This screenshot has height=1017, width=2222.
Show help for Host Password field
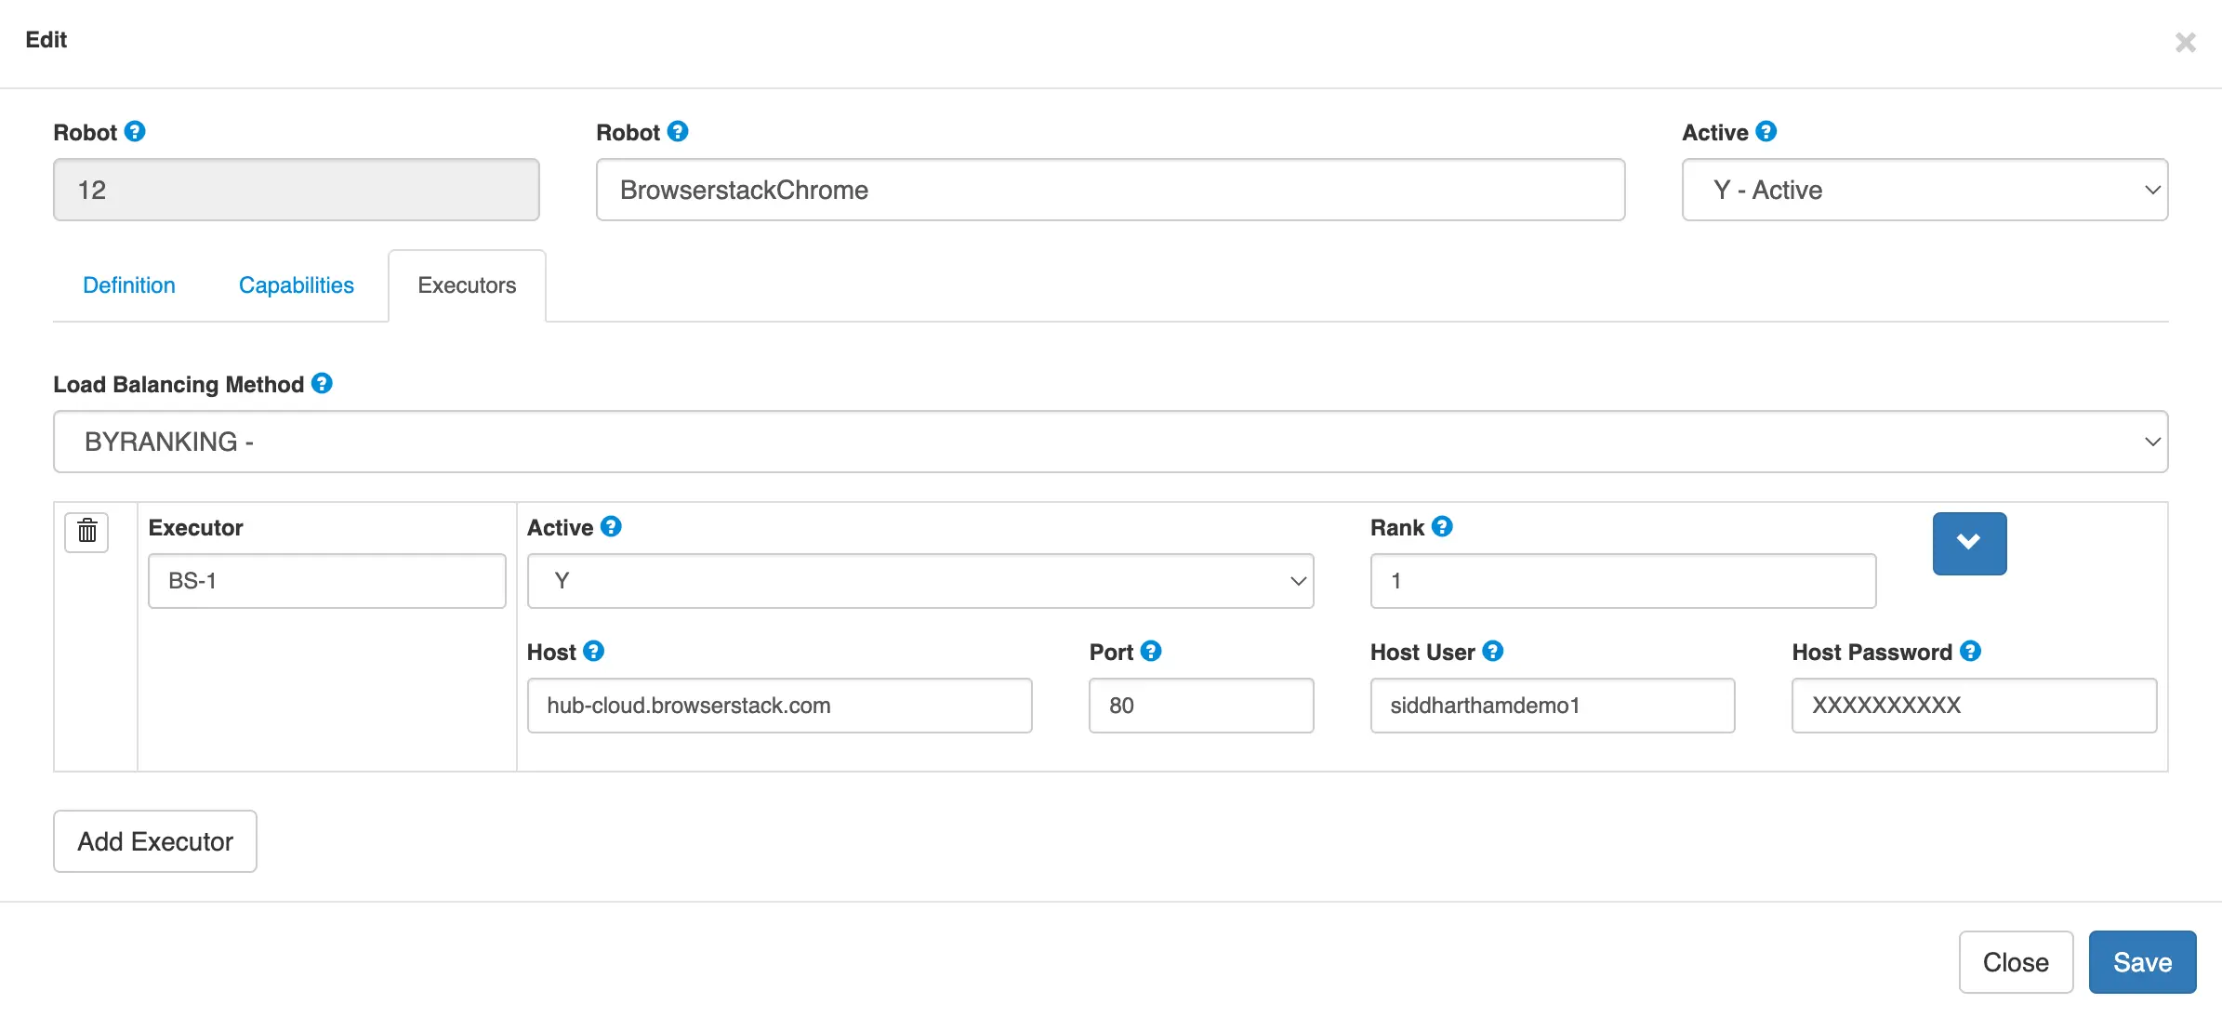tap(1970, 652)
